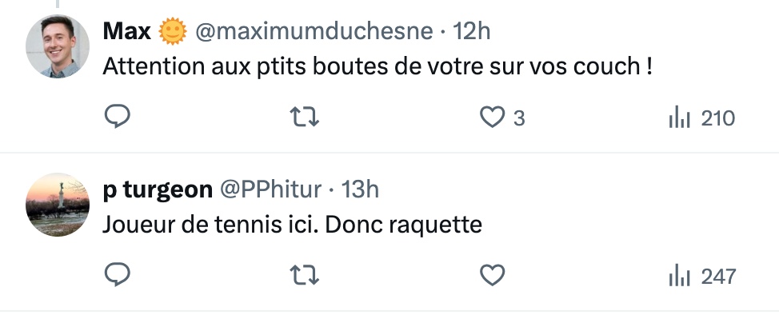
Task: View analytics showing 210 views
Action: (701, 118)
